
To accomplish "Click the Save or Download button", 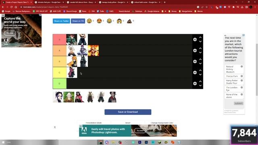I will (128, 112).
